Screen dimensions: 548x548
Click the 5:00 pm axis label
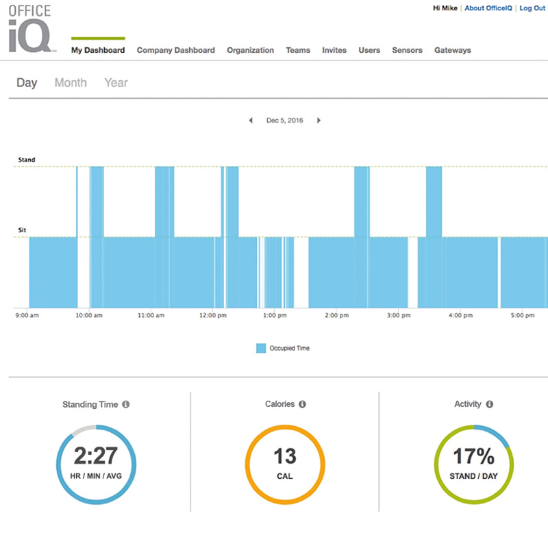[x=523, y=316]
